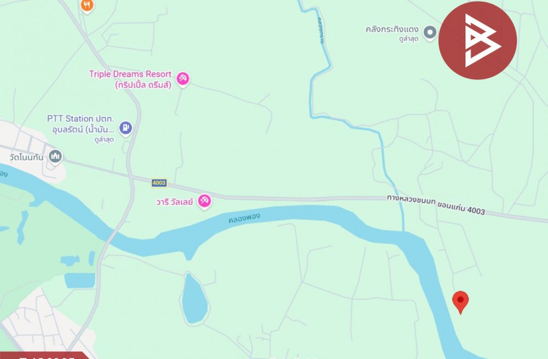Open the PTT Station fuel pump icon
Image resolution: width=548 pixels, height=359 pixels.
coord(125,128)
